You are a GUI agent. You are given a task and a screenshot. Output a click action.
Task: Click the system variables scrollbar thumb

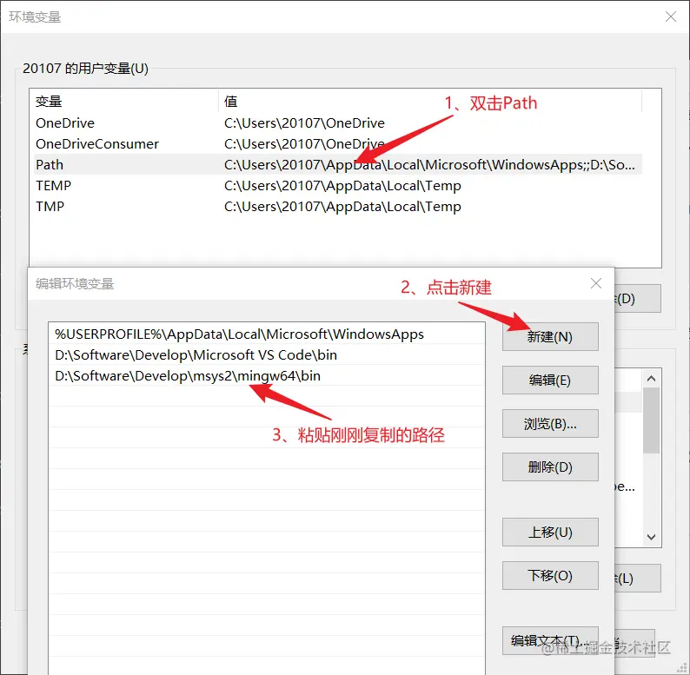pos(651,420)
